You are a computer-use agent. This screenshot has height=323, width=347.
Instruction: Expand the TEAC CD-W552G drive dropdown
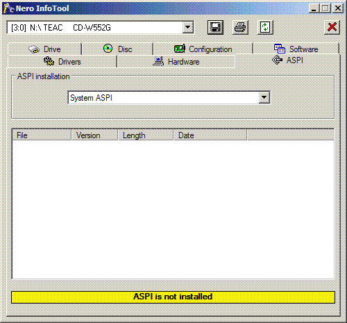click(188, 28)
